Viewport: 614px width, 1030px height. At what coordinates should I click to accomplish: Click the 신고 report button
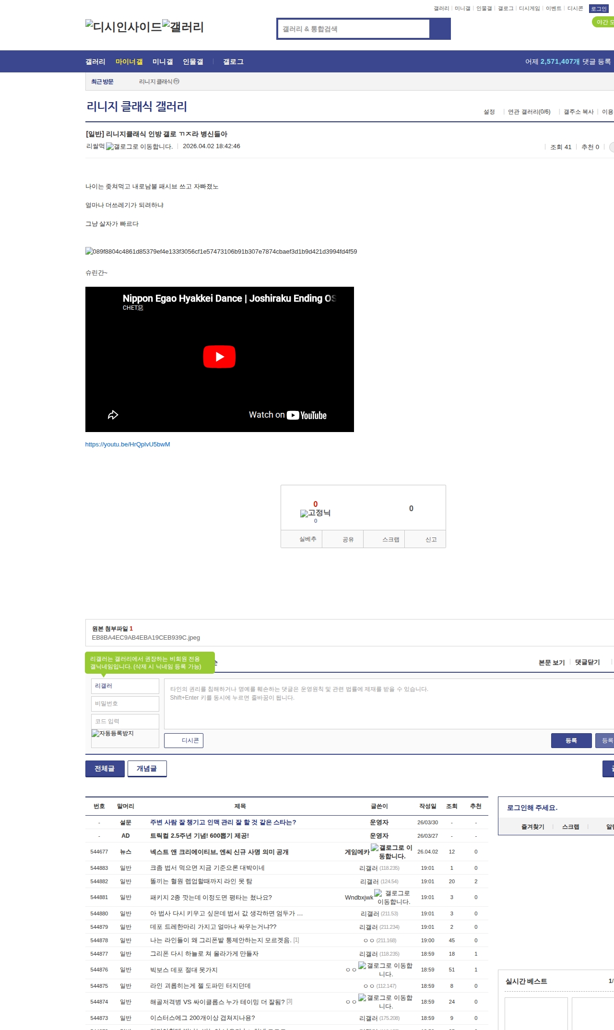(x=431, y=539)
